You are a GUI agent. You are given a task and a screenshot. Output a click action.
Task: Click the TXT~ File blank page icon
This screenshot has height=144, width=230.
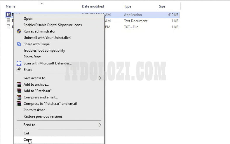(x=8, y=27)
